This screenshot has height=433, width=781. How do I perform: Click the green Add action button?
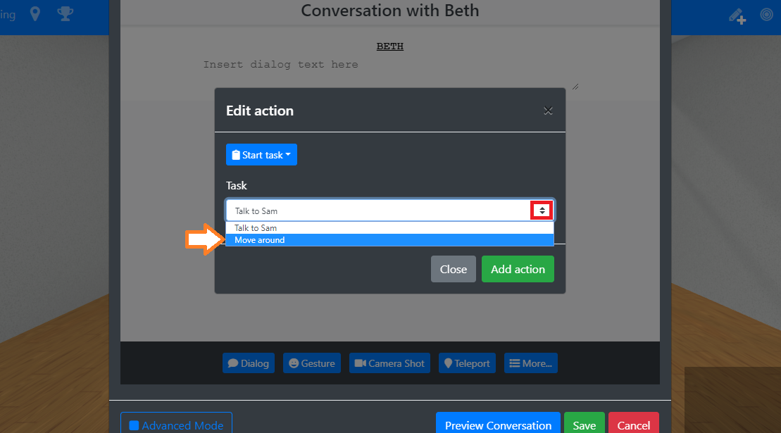point(518,269)
